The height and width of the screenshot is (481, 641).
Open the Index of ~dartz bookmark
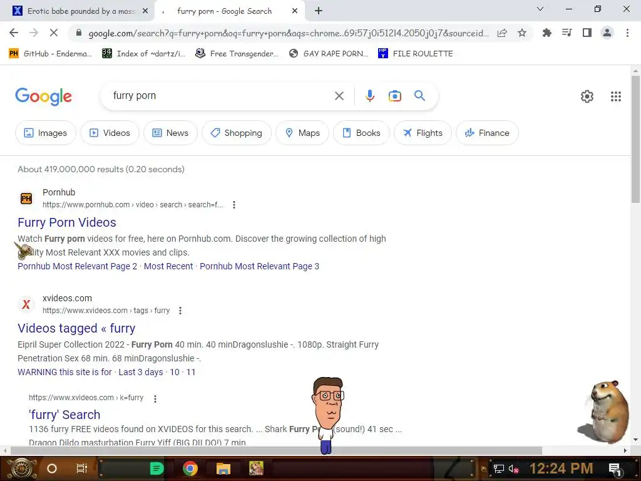144,54
